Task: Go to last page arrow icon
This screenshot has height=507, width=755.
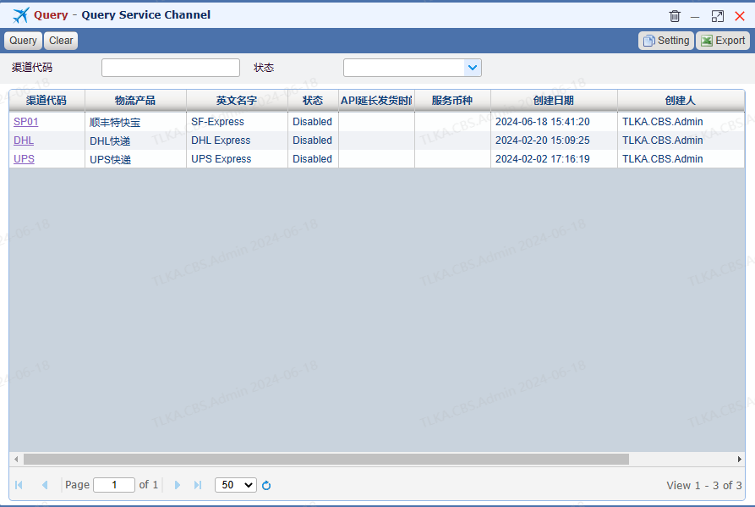Action: point(198,485)
